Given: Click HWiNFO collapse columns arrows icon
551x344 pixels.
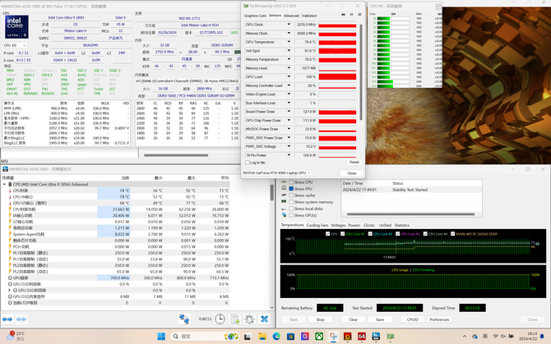Looking at the screenshot, I should tap(21, 319).
